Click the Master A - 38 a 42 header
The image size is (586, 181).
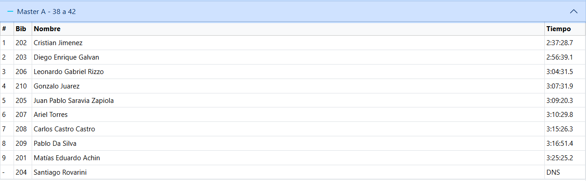[x=293, y=11]
